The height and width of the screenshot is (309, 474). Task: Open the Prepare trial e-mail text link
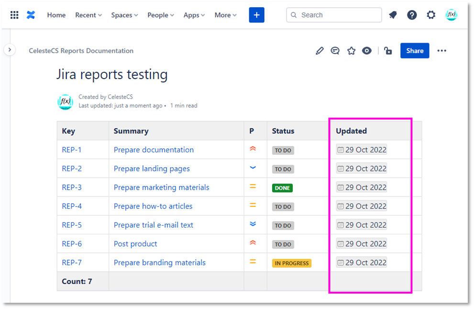click(x=153, y=225)
